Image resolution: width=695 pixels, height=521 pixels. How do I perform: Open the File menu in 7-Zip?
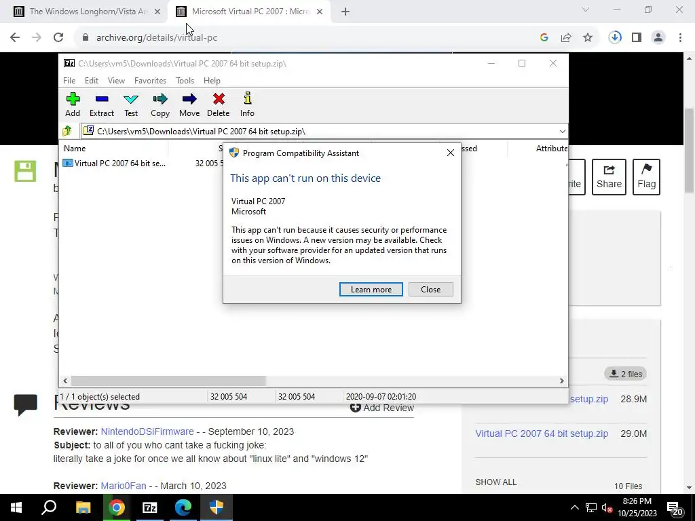(69, 81)
